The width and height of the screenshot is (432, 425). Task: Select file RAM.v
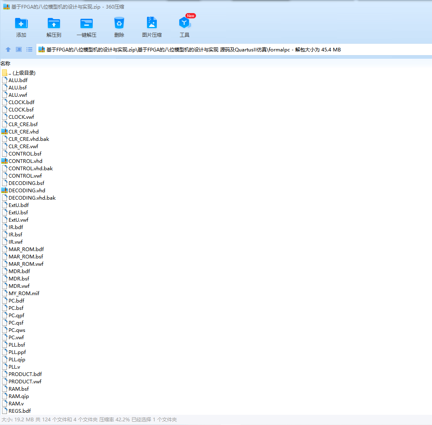click(13, 403)
